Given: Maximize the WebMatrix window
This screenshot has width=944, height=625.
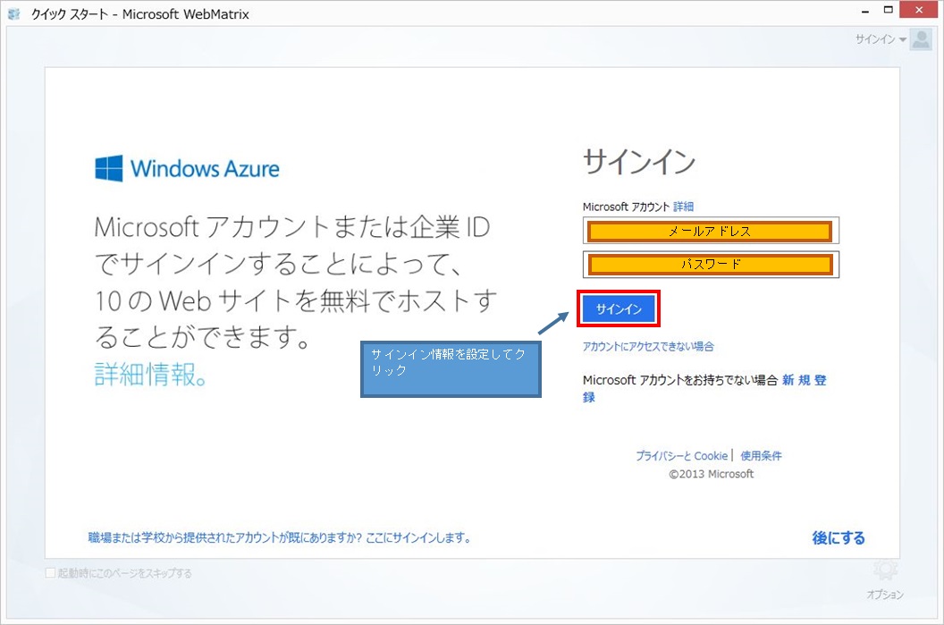Looking at the screenshot, I should [888, 10].
